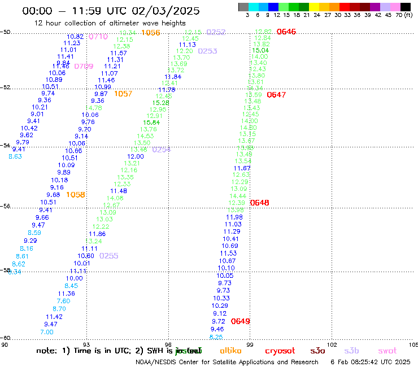Click the wave height value 11.84
Image resolution: width=418 pixels, height=367 pixels.
[173, 77]
